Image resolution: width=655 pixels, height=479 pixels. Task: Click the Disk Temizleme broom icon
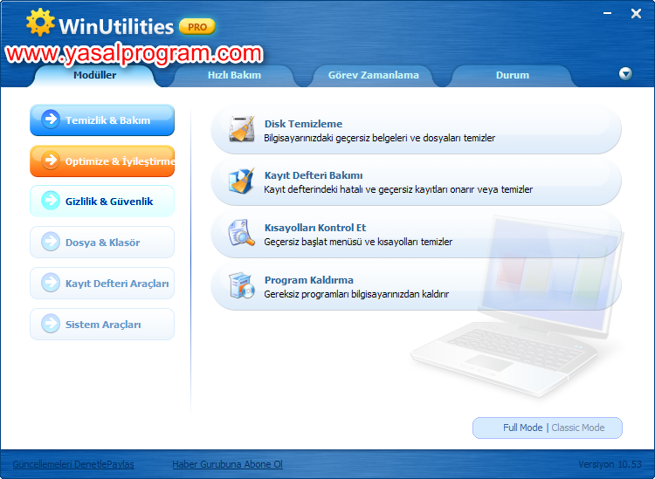pos(242,130)
